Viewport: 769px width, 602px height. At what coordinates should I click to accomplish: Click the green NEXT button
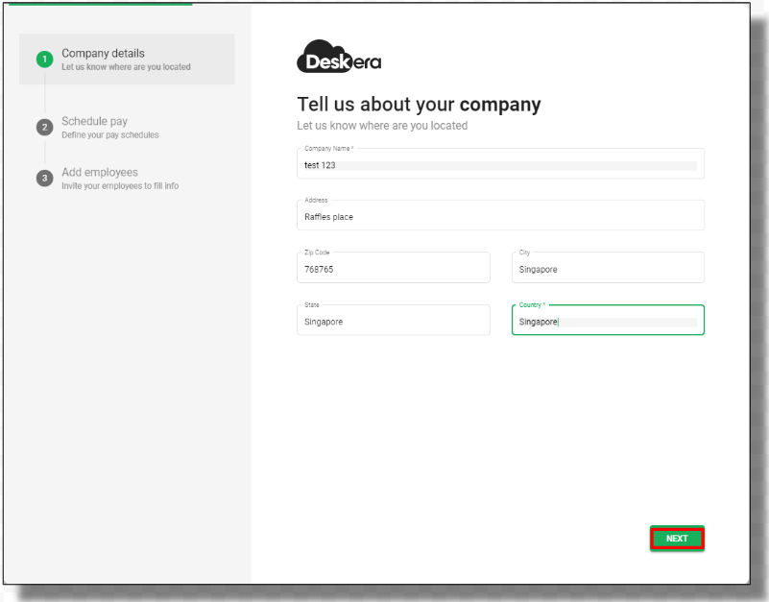pyautogui.click(x=677, y=539)
